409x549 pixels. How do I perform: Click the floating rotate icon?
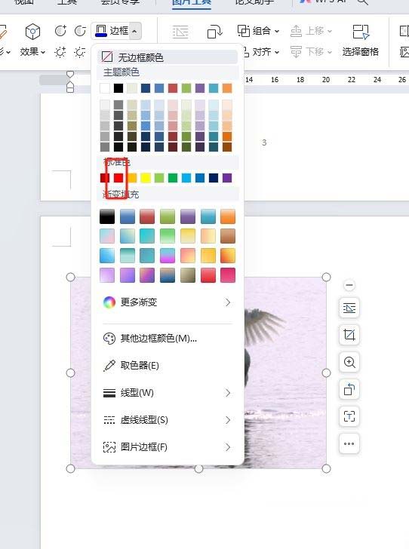tap(349, 389)
